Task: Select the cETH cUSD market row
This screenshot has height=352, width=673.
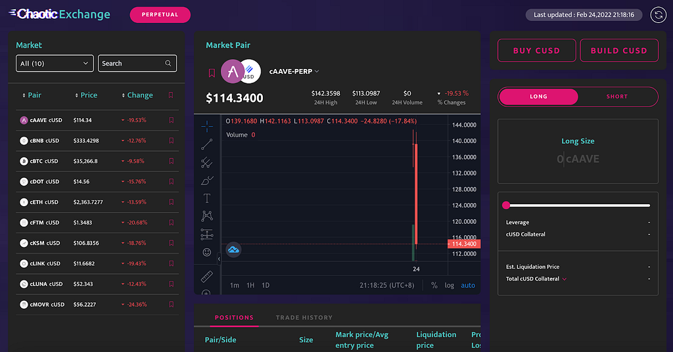Action: pyautogui.click(x=97, y=202)
